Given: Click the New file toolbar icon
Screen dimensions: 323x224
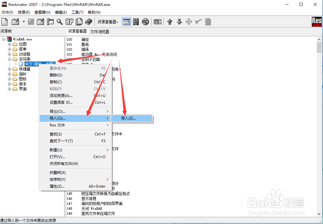Looking at the screenshot, I should 5,22.
